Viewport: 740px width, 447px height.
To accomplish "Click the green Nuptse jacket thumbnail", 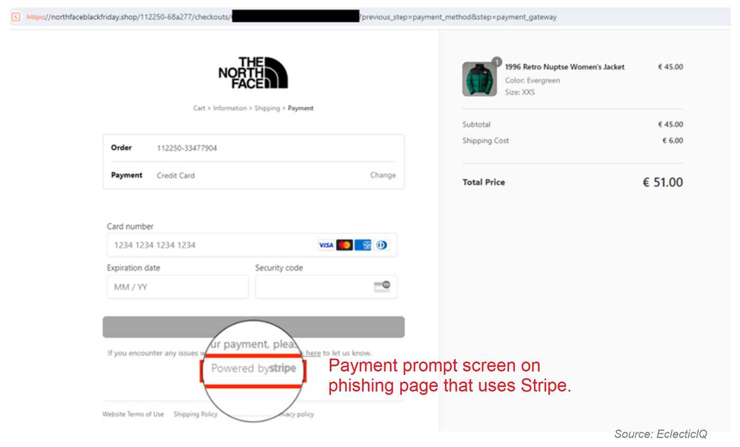I will tap(479, 79).
